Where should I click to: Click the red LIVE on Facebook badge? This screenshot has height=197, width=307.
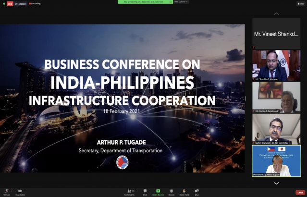pyautogui.click(x=10, y=3)
